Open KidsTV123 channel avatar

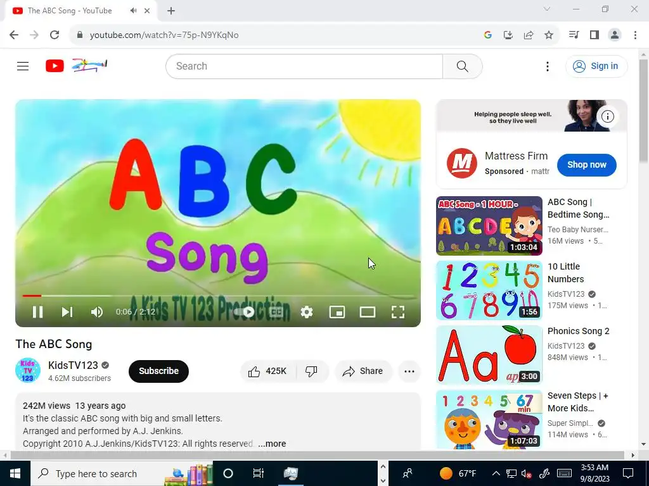tap(28, 370)
